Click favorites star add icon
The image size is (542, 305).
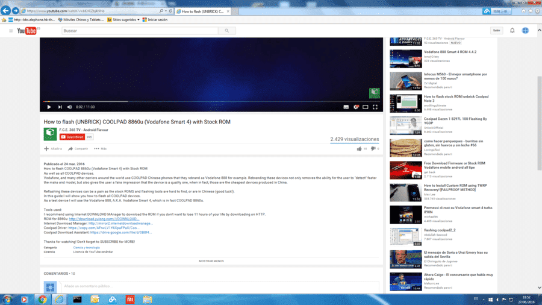tap(4, 20)
